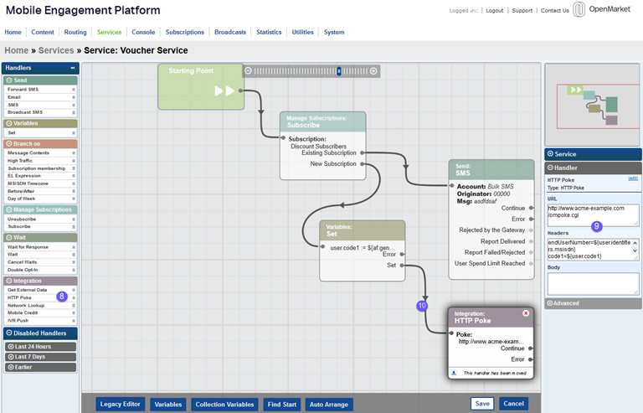Collapse the Manage Subscriptions handlers group
643x413 pixels.
[x=9, y=209]
